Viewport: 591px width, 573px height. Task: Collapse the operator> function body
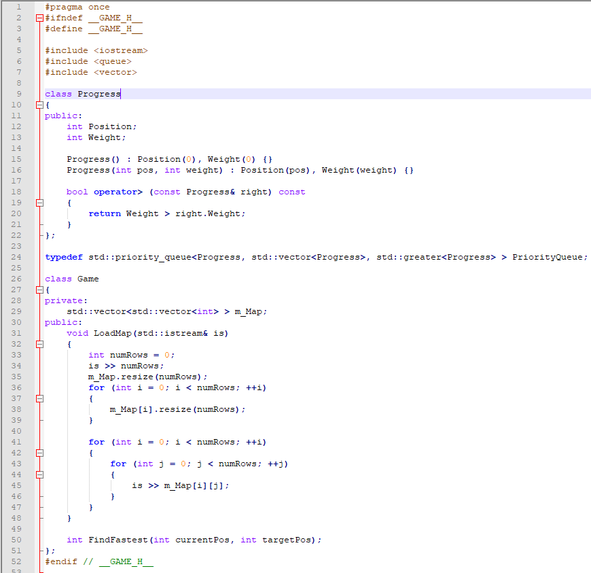[39, 203]
